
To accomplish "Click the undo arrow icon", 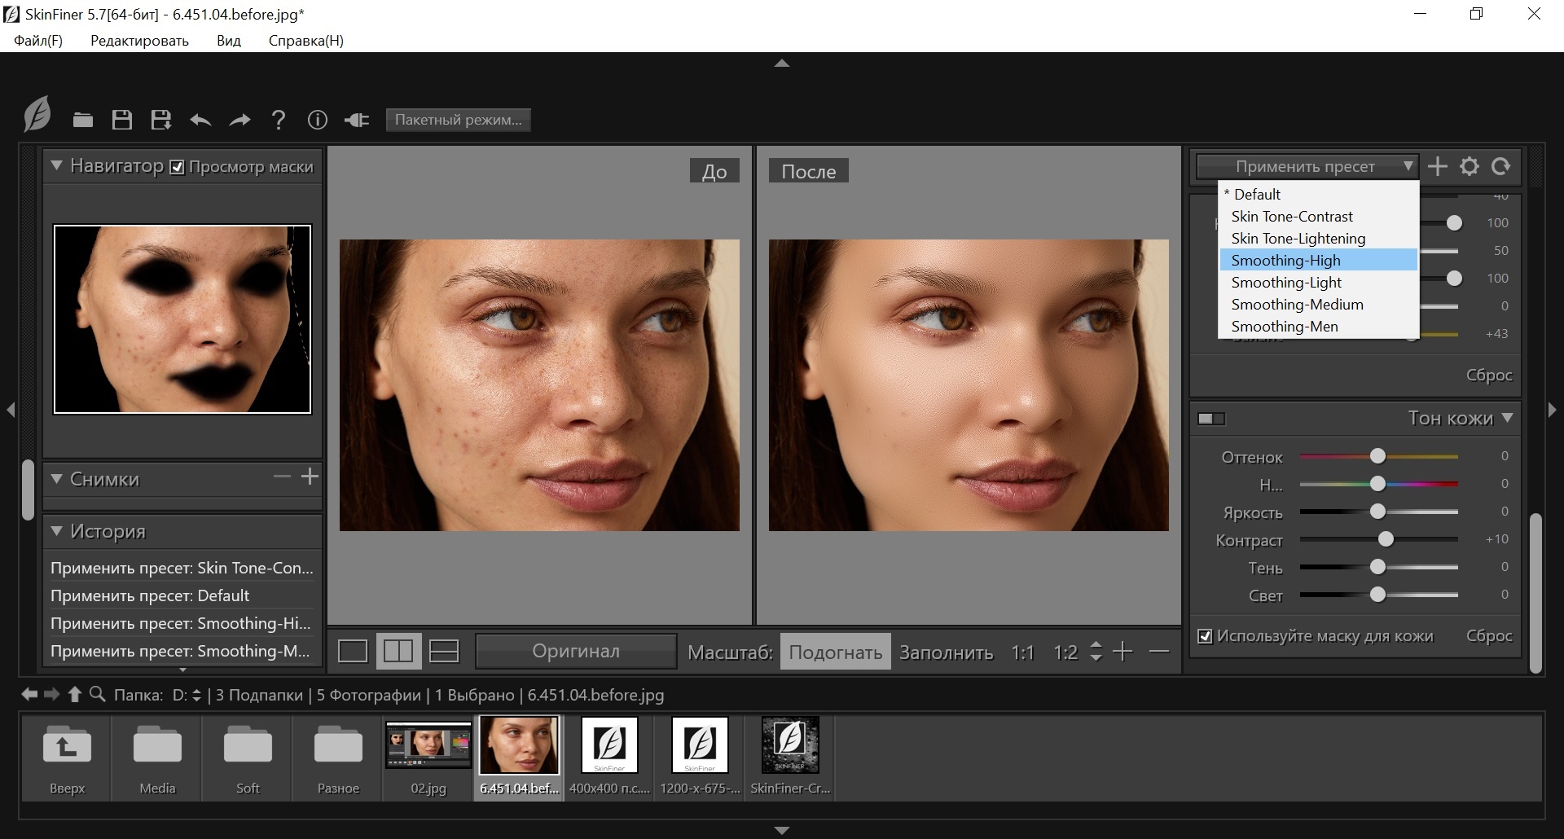I will tap(200, 120).
